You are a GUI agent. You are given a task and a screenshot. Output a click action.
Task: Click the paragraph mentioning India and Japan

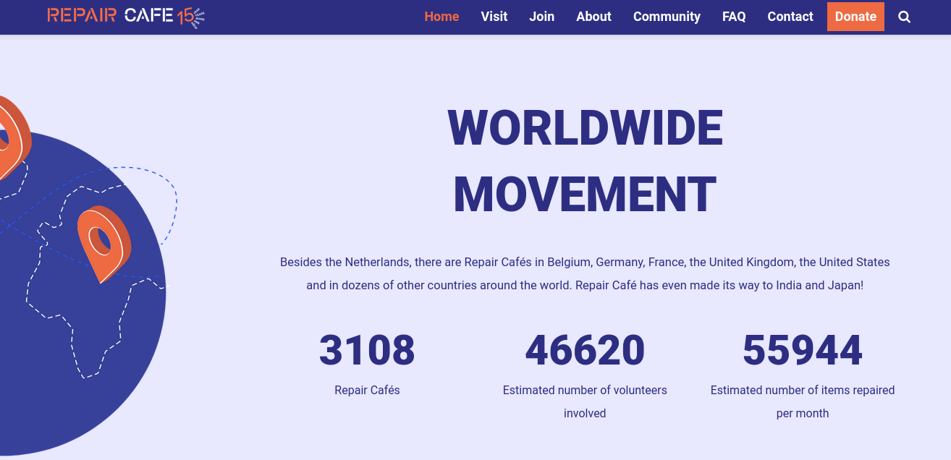point(585,273)
